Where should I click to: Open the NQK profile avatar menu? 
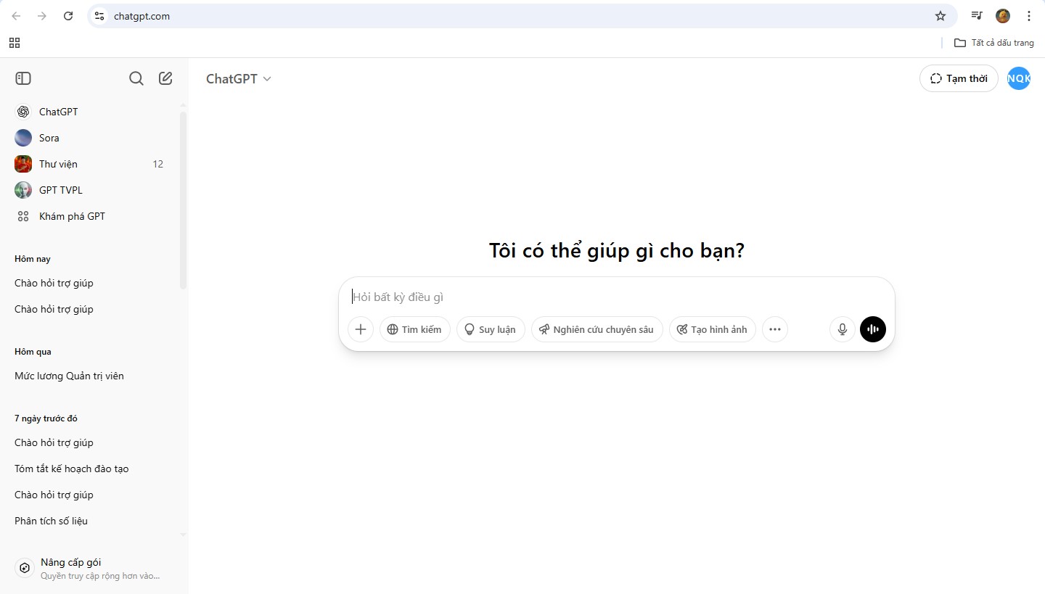tap(1019, 78)
